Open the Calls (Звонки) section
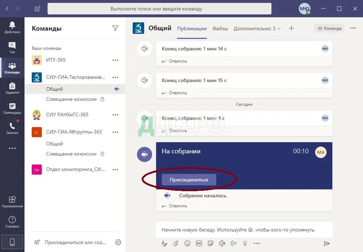This screenshot has width=363, height=252. (x=12, y=128)
